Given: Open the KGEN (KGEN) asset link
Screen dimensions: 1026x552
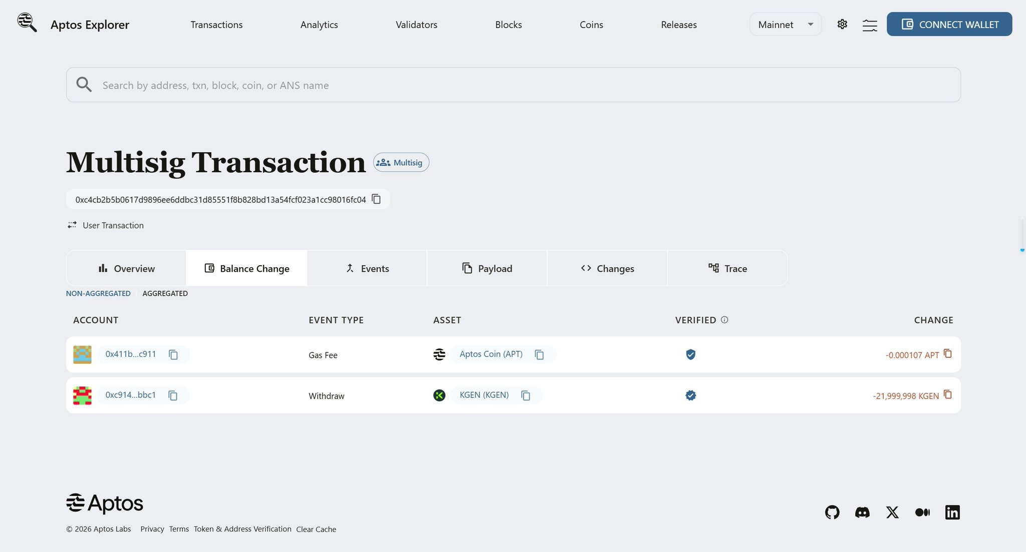Looking at the screenshot, I should tap(484, 395).
